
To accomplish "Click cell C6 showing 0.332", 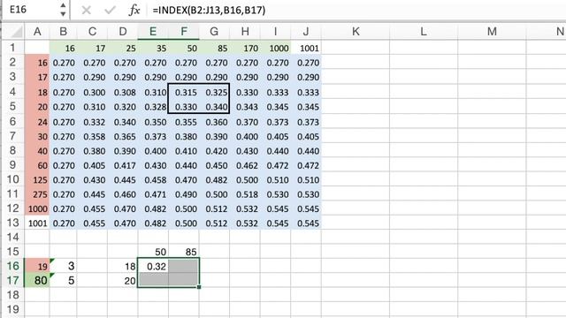I will (x=92, y=122).
